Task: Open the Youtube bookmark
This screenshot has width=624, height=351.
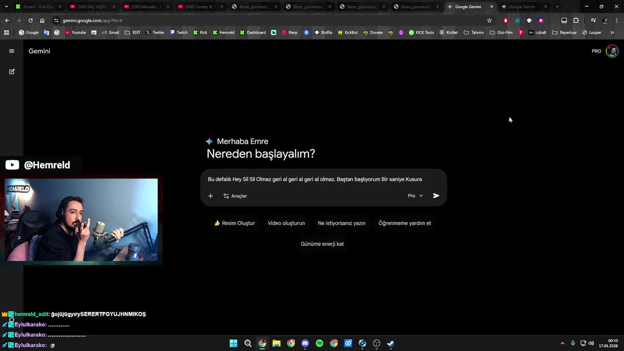Action: coord(76,33)
